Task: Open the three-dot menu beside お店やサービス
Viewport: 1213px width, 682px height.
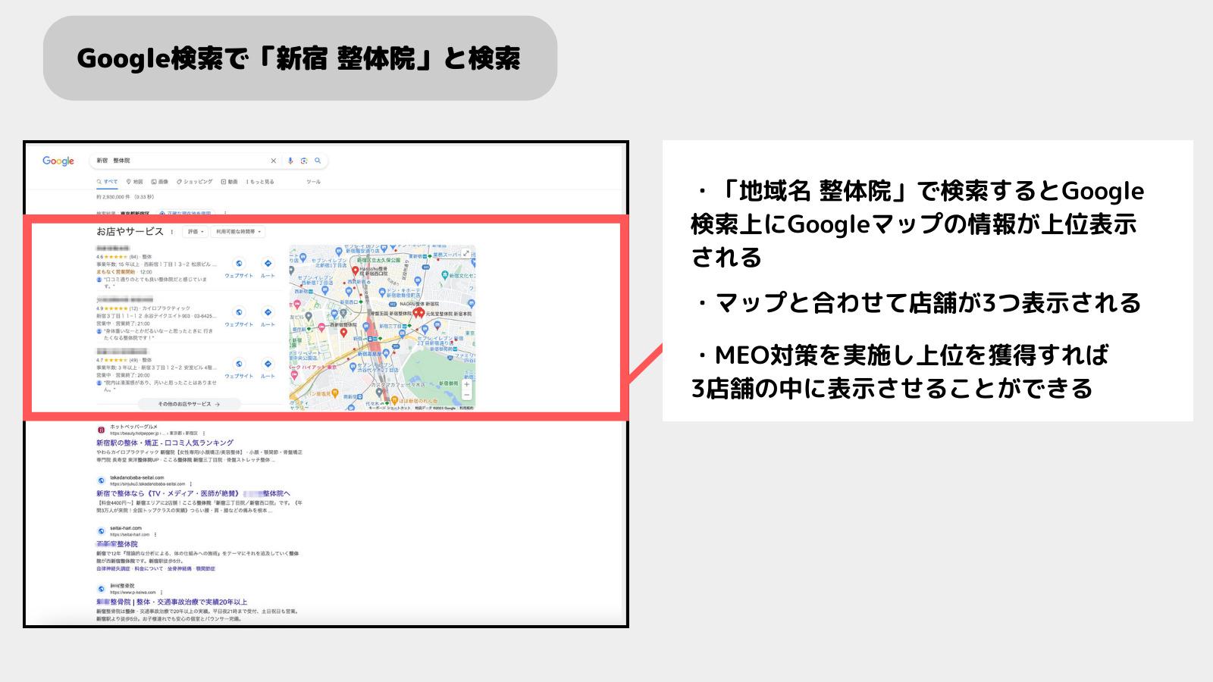Action: 172,231
